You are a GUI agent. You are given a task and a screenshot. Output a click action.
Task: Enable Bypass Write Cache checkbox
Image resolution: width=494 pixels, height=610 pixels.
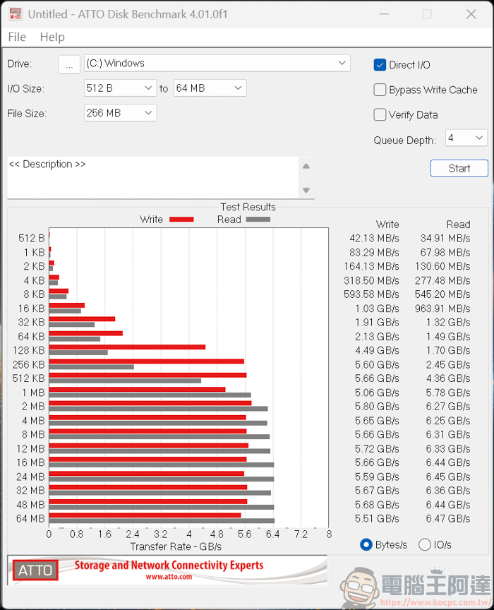click(x=380, y=90)
